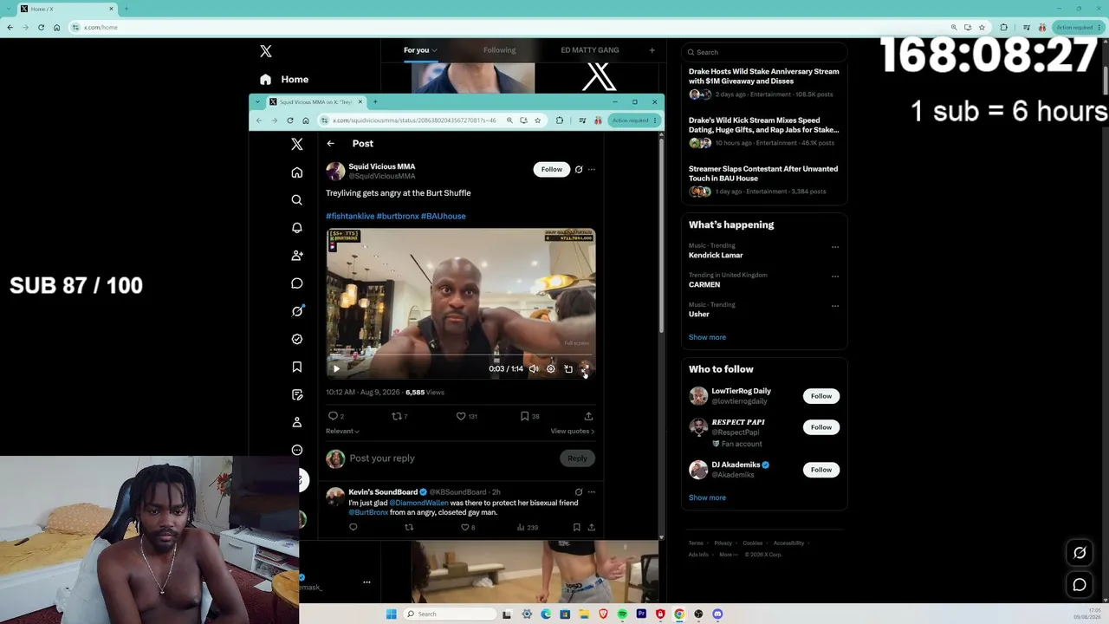Mute the post video volume
Screen dimensions: 1109x624
pos(534,368)
